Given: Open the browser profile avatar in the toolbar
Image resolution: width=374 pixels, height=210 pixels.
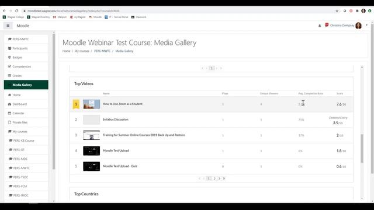Looking at the screenshot, I should [x=363, y=11].
